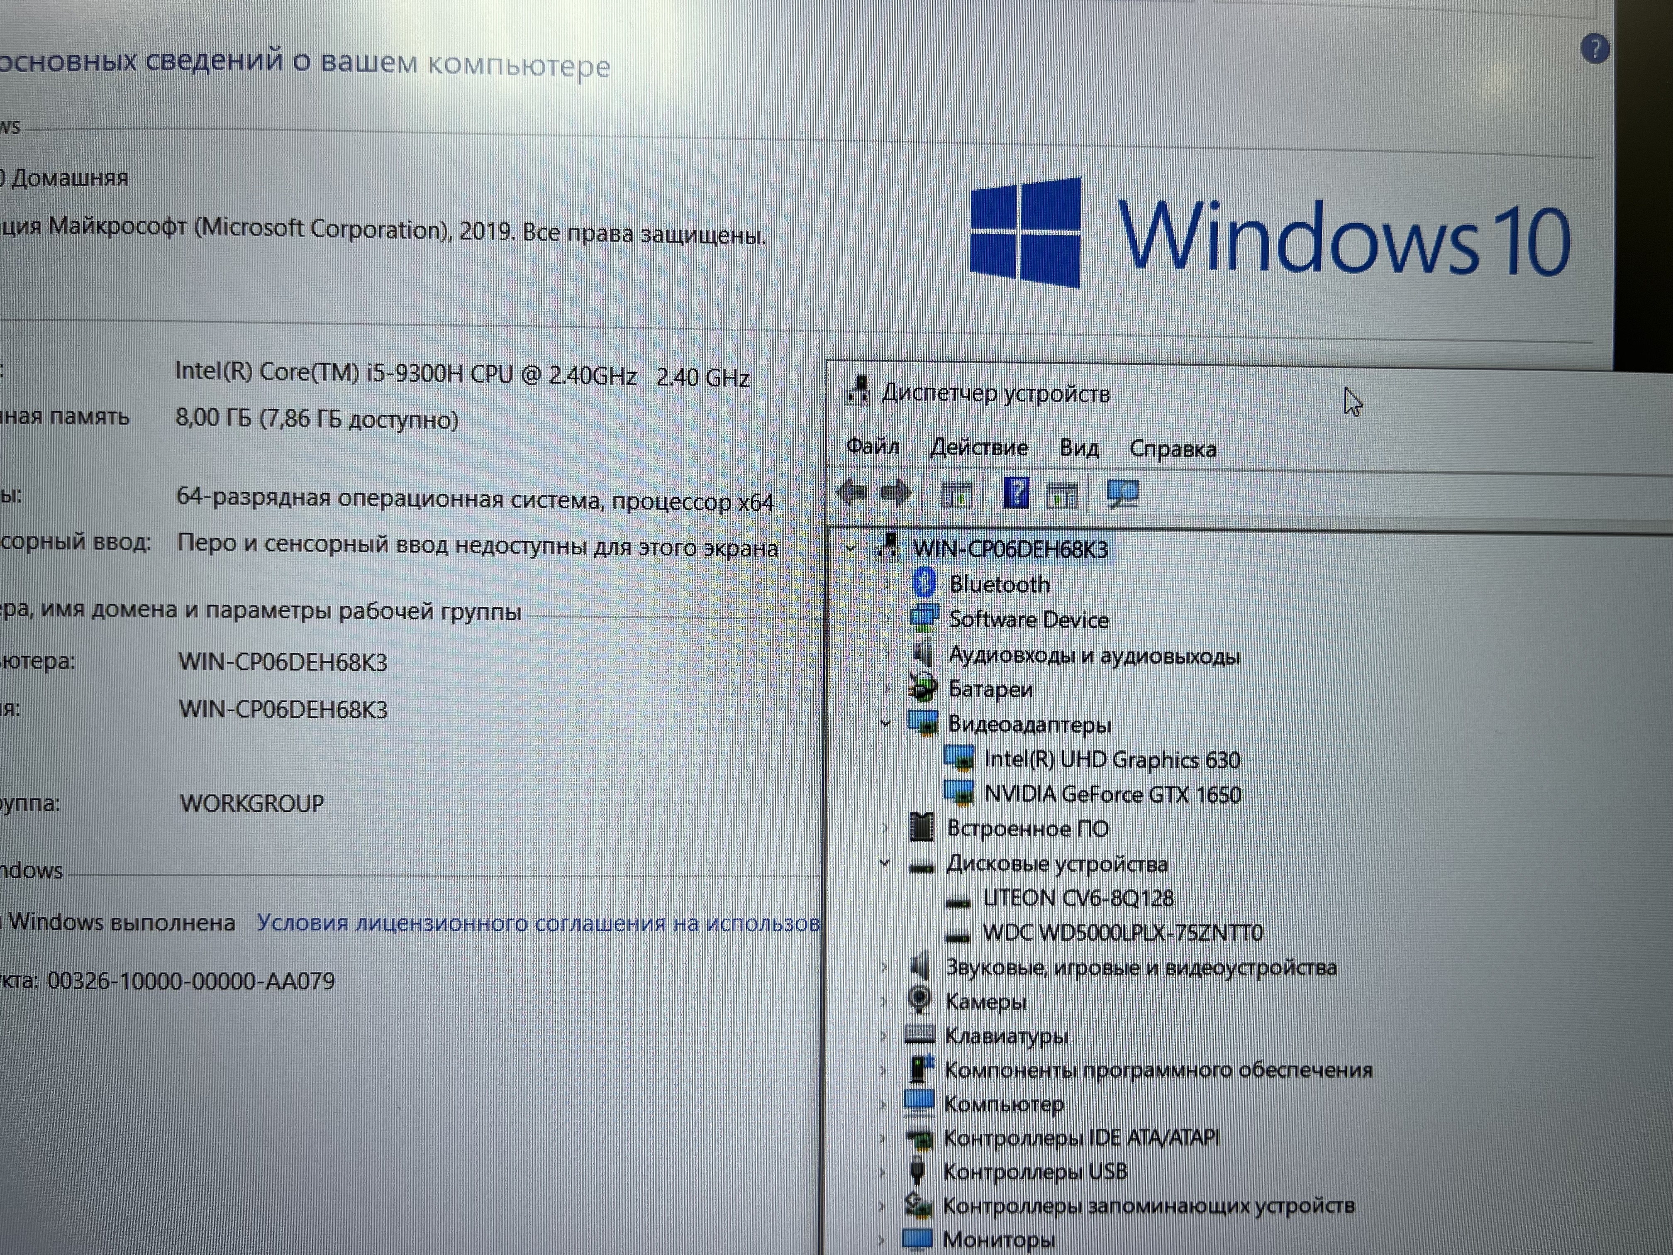Click the Клавиатуры keyboard icon

coord(919,1034)
